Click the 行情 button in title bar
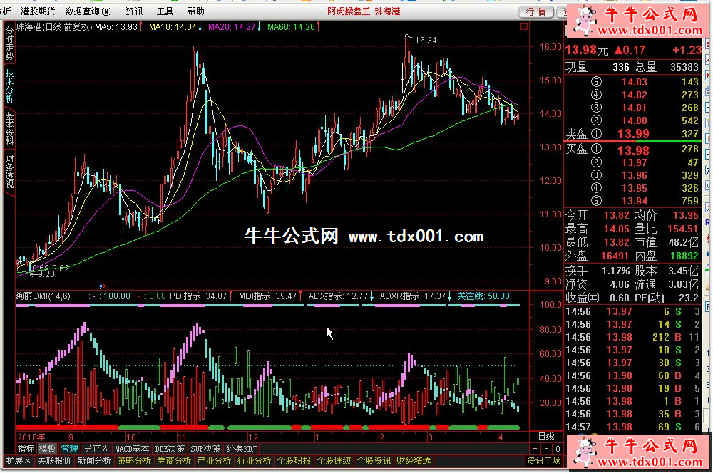 coord(535,11)
